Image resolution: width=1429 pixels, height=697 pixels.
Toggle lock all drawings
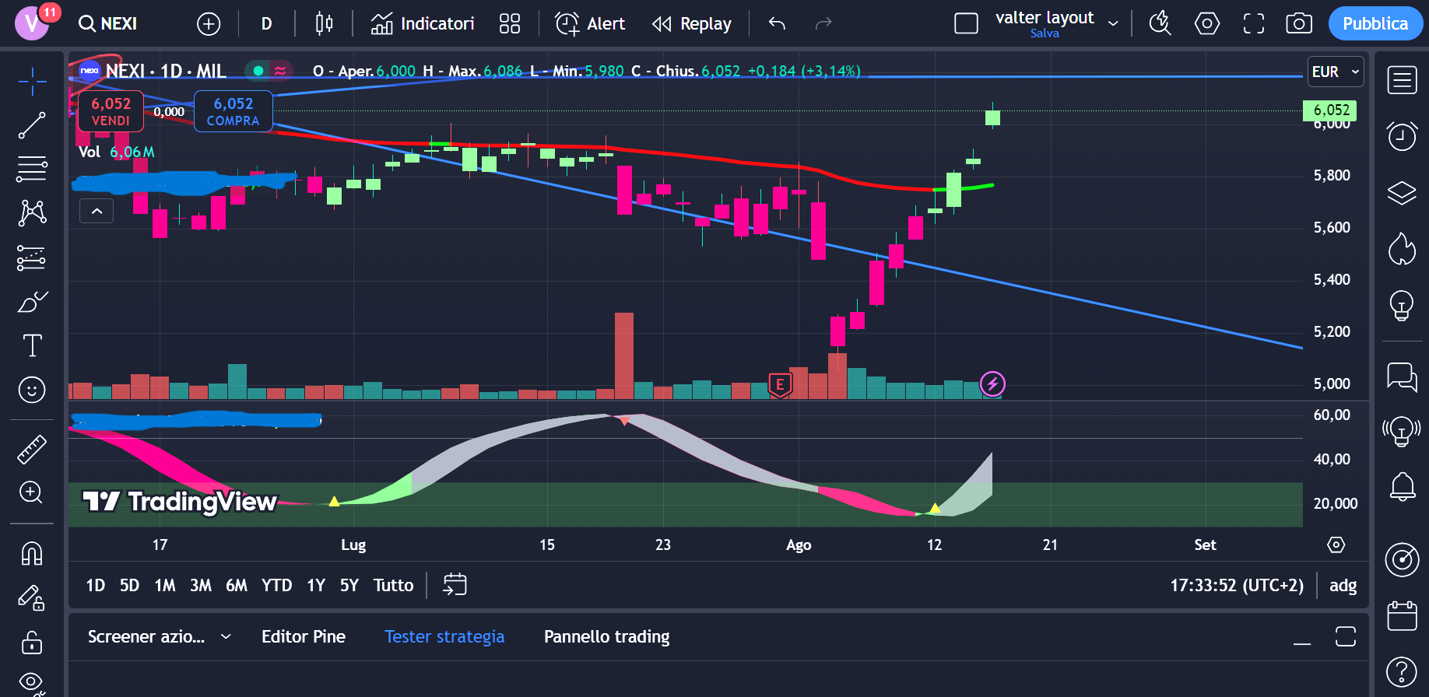[32, 643]
